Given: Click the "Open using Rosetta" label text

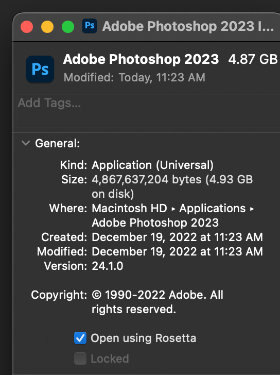Looking at the screenshot, I should point(143,338).
